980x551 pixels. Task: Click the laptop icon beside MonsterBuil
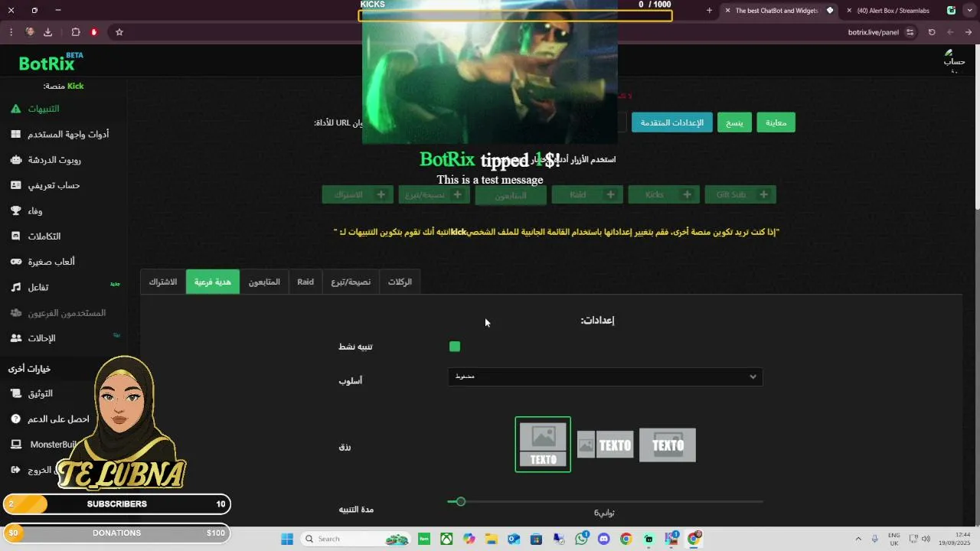pyautogui.click(x=16, y=445)
